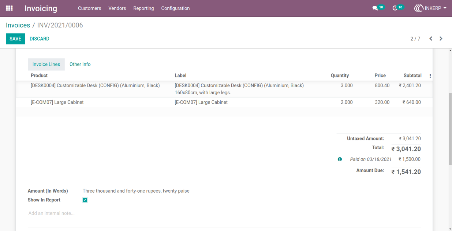
Task: Click the DISCARD button
Action: 40,39
